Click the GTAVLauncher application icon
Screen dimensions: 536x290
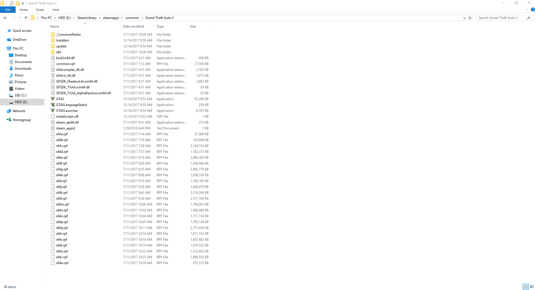(53, 111)
